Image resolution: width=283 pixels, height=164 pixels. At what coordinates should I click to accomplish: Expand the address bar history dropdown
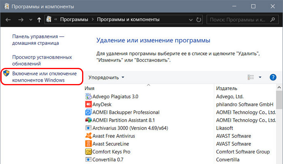[190, 20]
